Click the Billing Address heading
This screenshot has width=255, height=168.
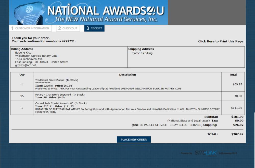point(22,49)
